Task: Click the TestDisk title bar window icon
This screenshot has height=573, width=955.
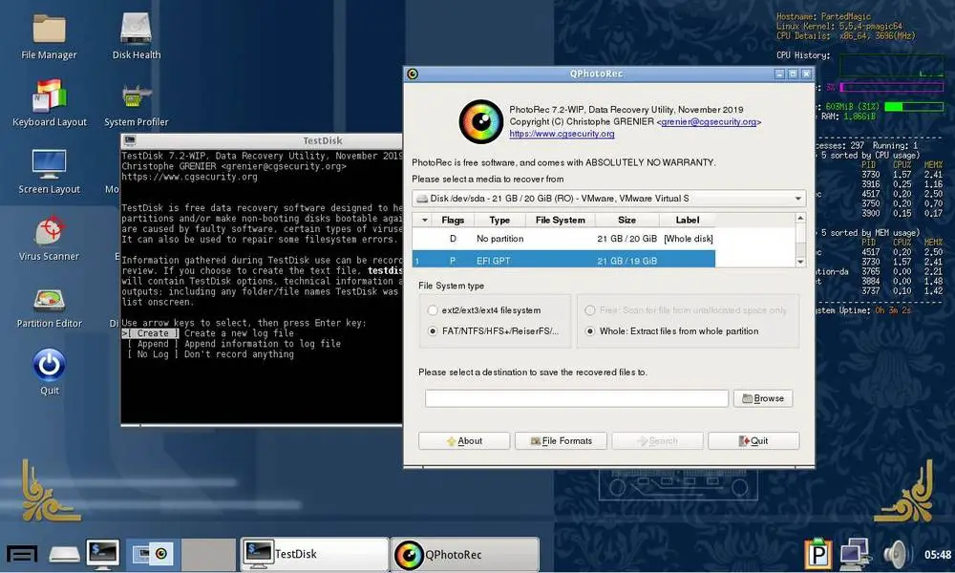Action: (130, 140)
